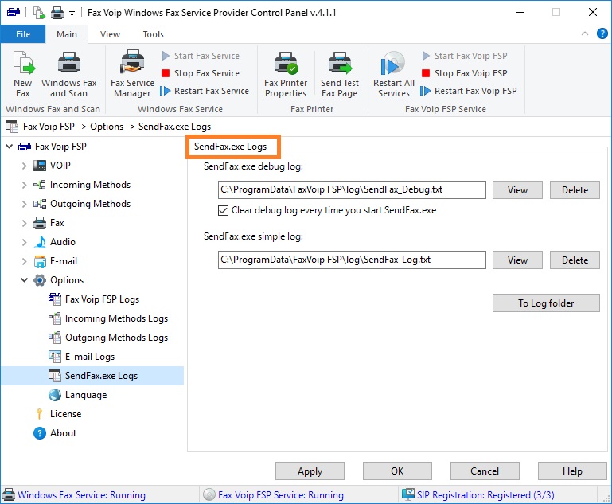The width and height of the screenshot is (612, 504).
Task: Click quick access fax printer icon
Action: (x=57, y=13)
